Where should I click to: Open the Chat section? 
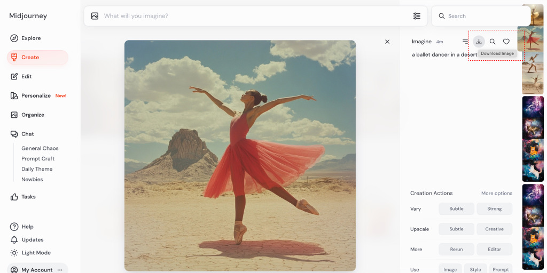click(x=22, y=134)
